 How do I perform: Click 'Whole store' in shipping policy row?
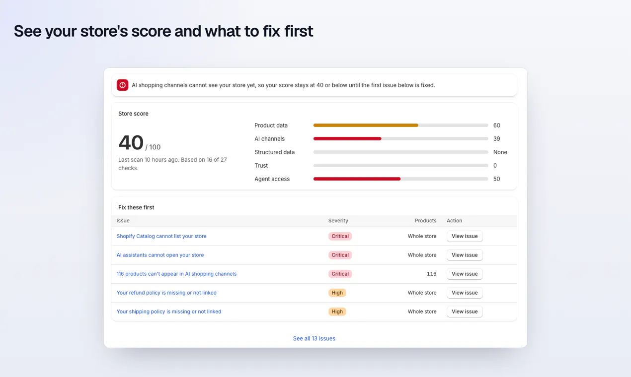point(422,312)
